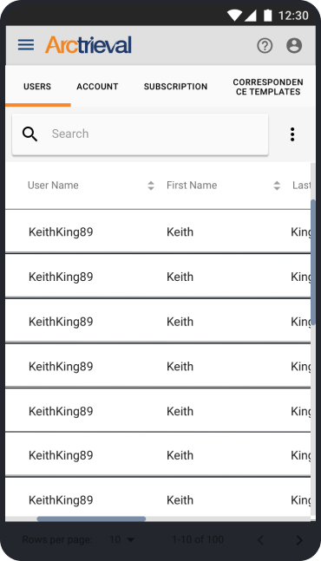This screenshot has height=561, width=321.
Task: Switch to the Account tab
Action: 97,87
